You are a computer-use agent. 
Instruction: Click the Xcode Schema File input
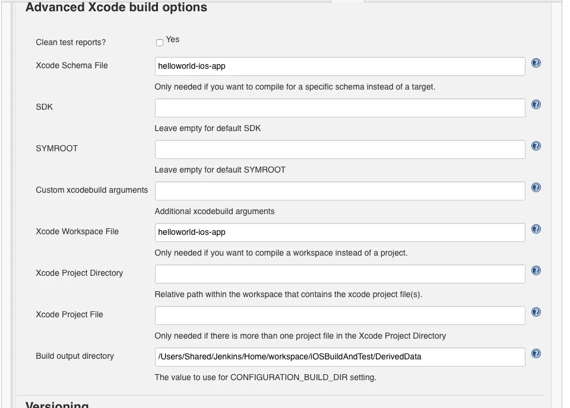[x=340, y=66]
